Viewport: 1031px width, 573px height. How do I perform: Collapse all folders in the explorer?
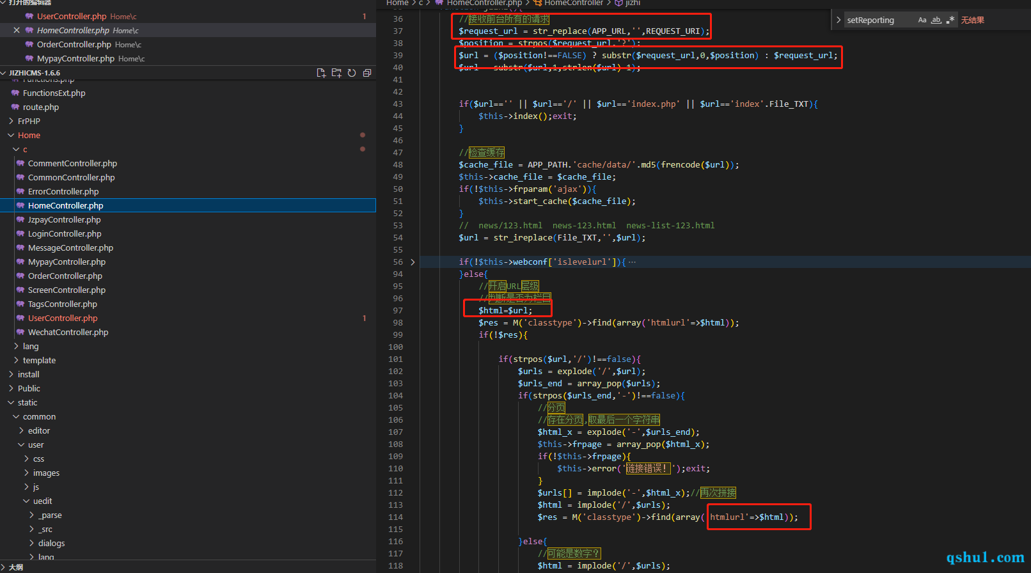pyautogui.click(x=367, y=73)
